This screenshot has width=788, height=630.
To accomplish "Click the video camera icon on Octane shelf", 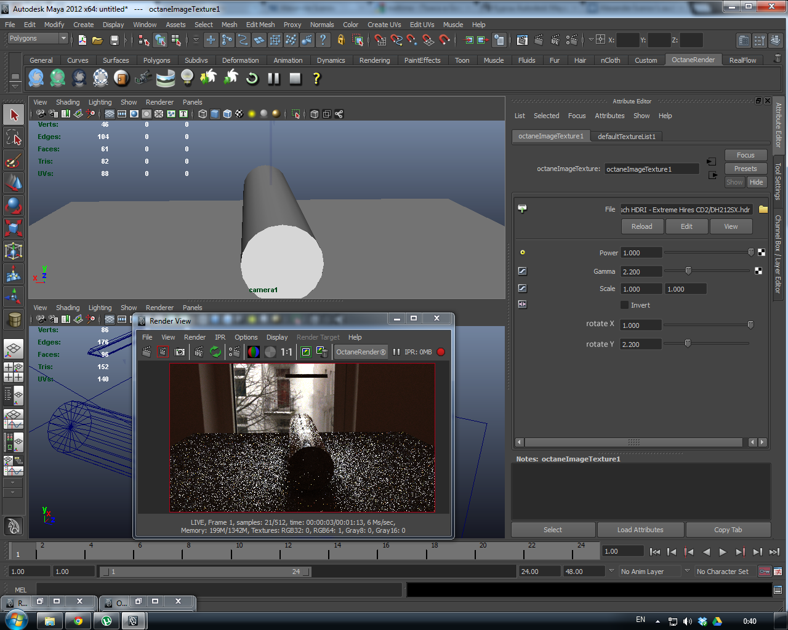I will (143, 78).
